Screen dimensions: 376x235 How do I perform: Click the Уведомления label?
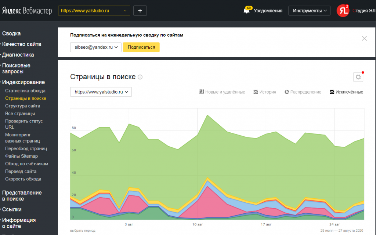pyautogui.click(x=268, y=11)
